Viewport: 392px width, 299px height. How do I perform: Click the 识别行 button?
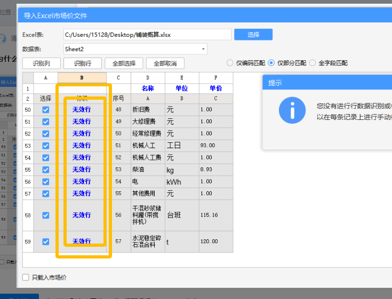83,63
